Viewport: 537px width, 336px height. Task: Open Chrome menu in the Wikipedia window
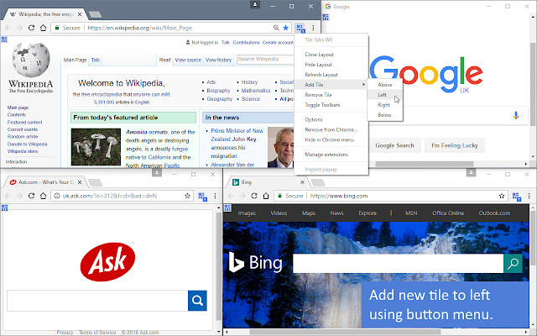(313, 28)
